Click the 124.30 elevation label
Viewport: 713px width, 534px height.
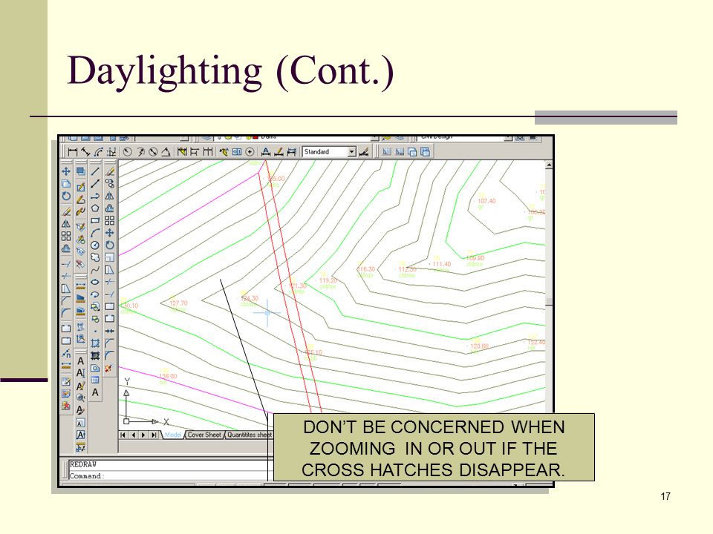[x=250, y=298]
